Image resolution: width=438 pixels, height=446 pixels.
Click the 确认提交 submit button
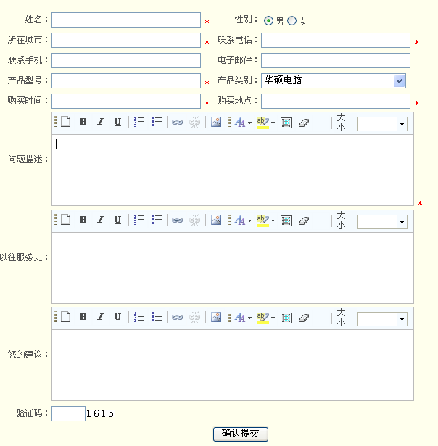point(241,434)
